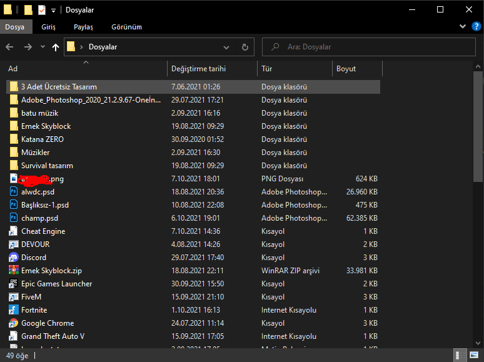Click the Başlıksız-1.psd Photoshop file icon
Viewport: 484px width, 362px height.
(14, 204)
